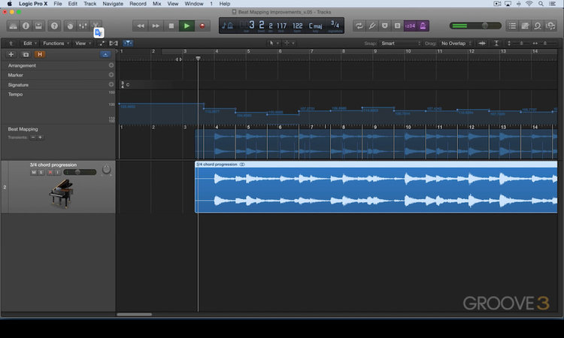Toggle Hide tracks (H) button

point(40,55)
